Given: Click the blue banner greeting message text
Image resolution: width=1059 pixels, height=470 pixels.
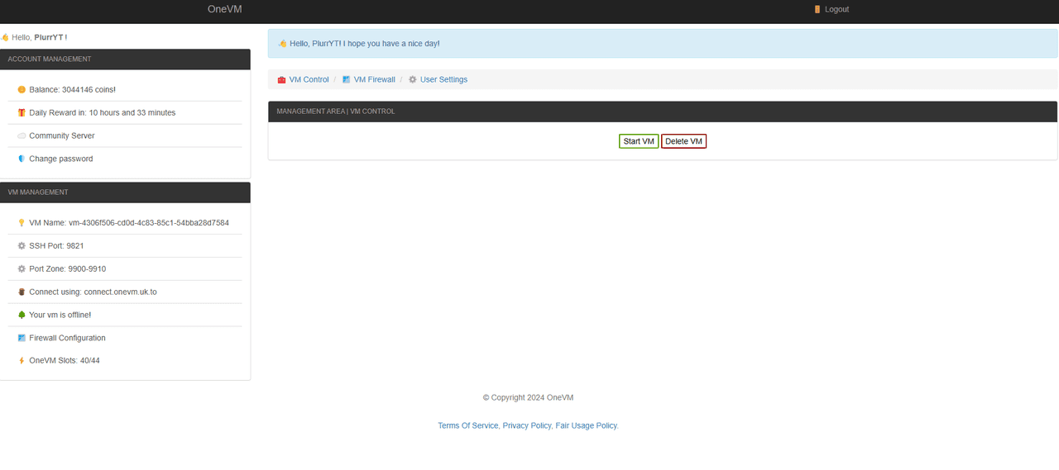Looking at the screenshot, I should coord(365,43).
